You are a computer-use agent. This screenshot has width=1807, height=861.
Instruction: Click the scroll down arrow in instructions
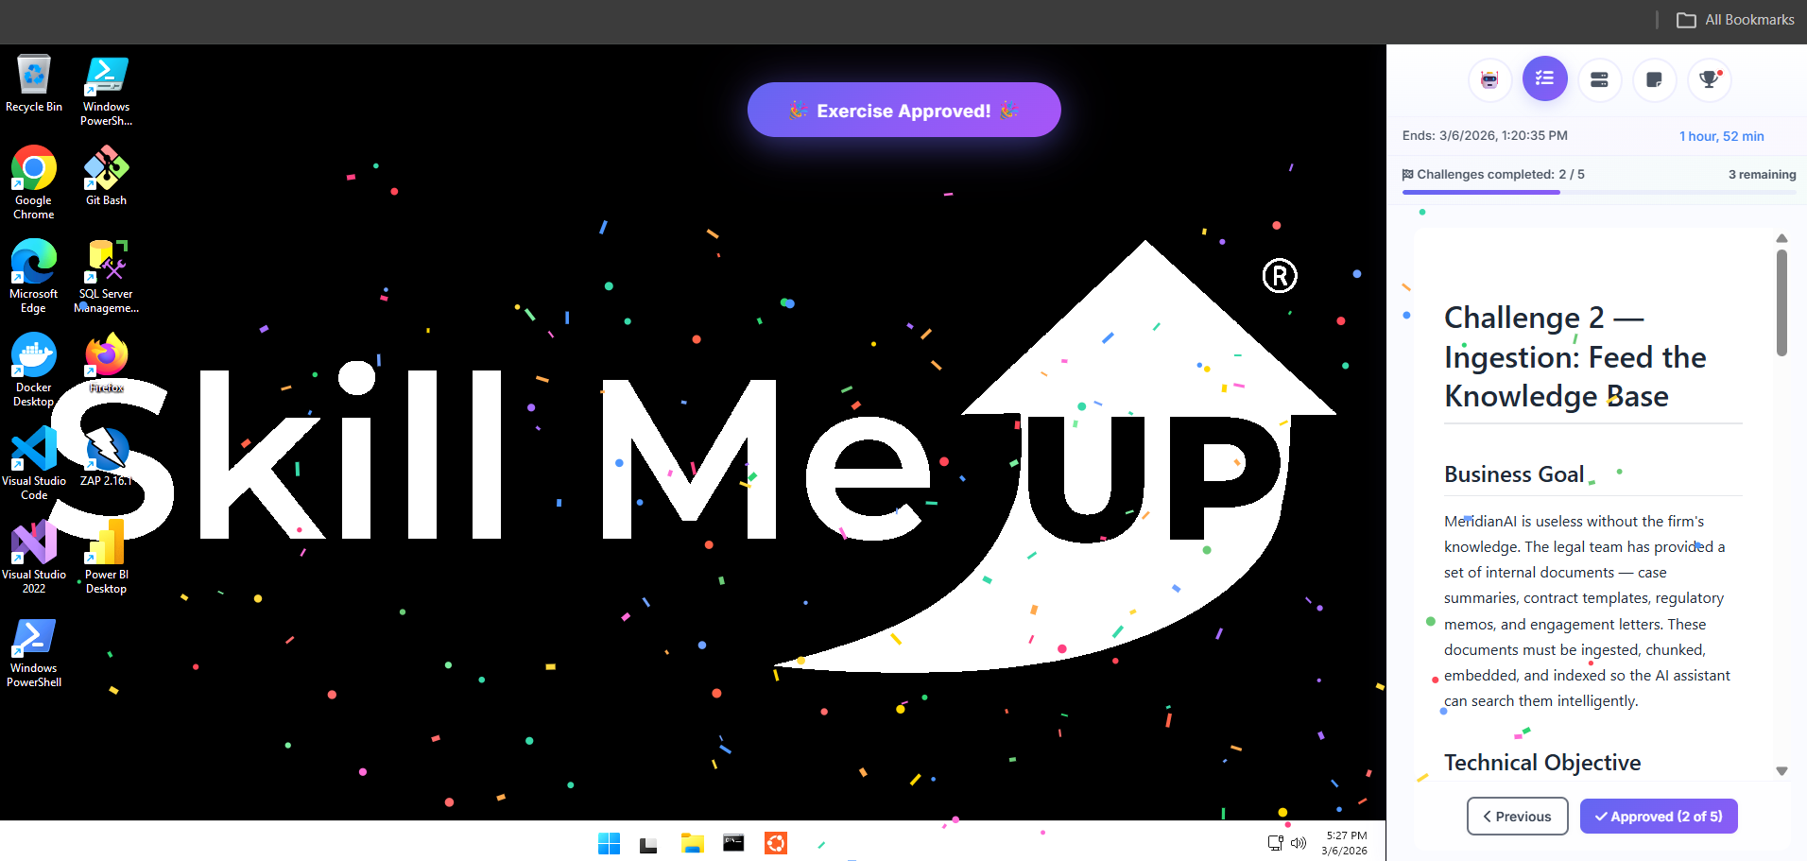point(1781,771)
